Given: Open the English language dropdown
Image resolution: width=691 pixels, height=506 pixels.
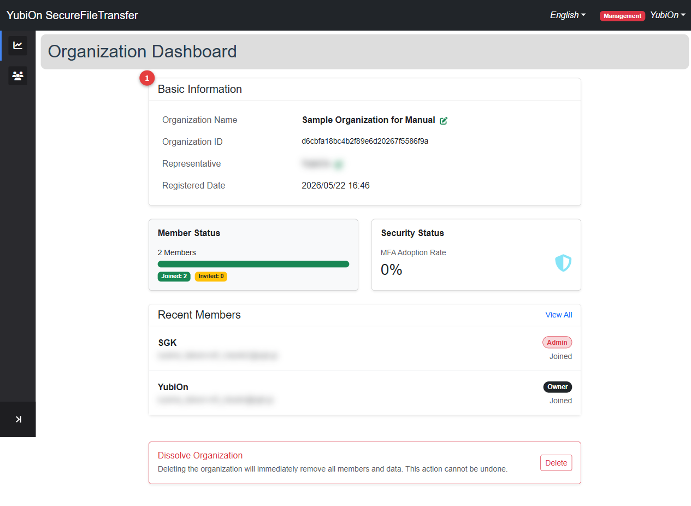Looking at the screenshot, I should coord(568,15).
